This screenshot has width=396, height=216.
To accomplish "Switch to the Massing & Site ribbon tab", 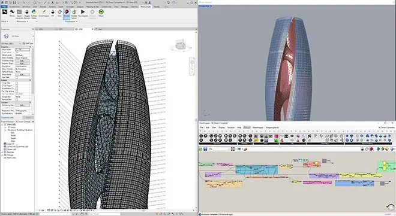I will pos(92,7).
